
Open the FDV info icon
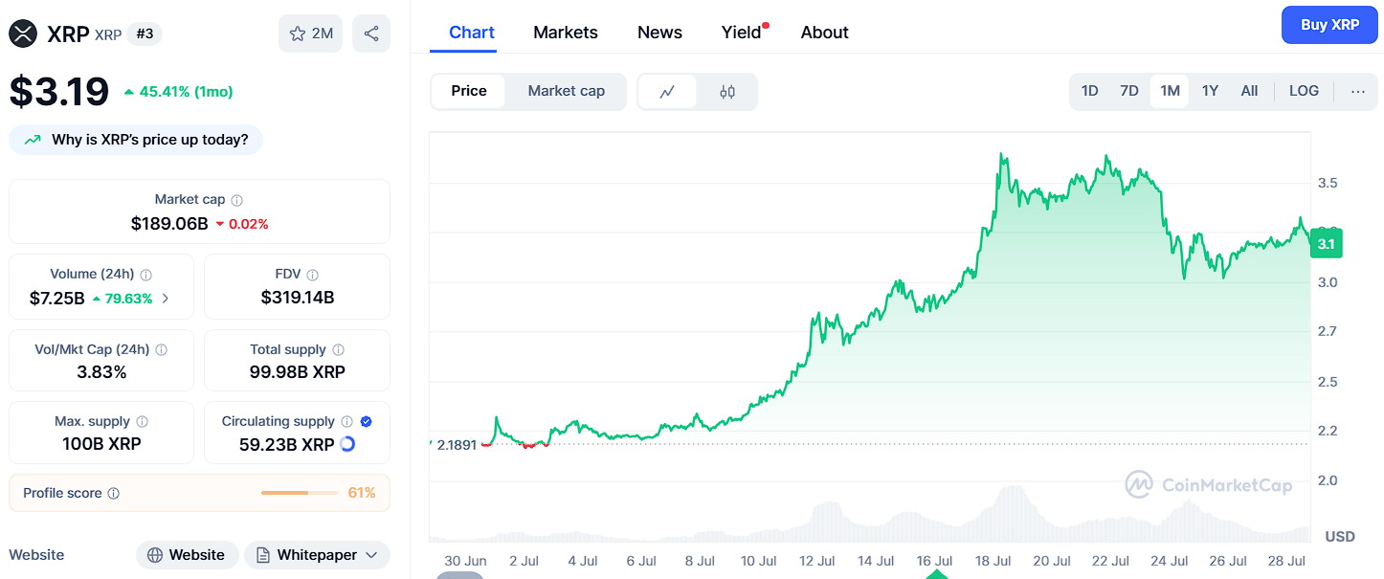(313, 275)
